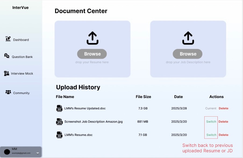Delete the LMM's Resume.doc entry
The image size is (243, 158).
pos(223,135)
